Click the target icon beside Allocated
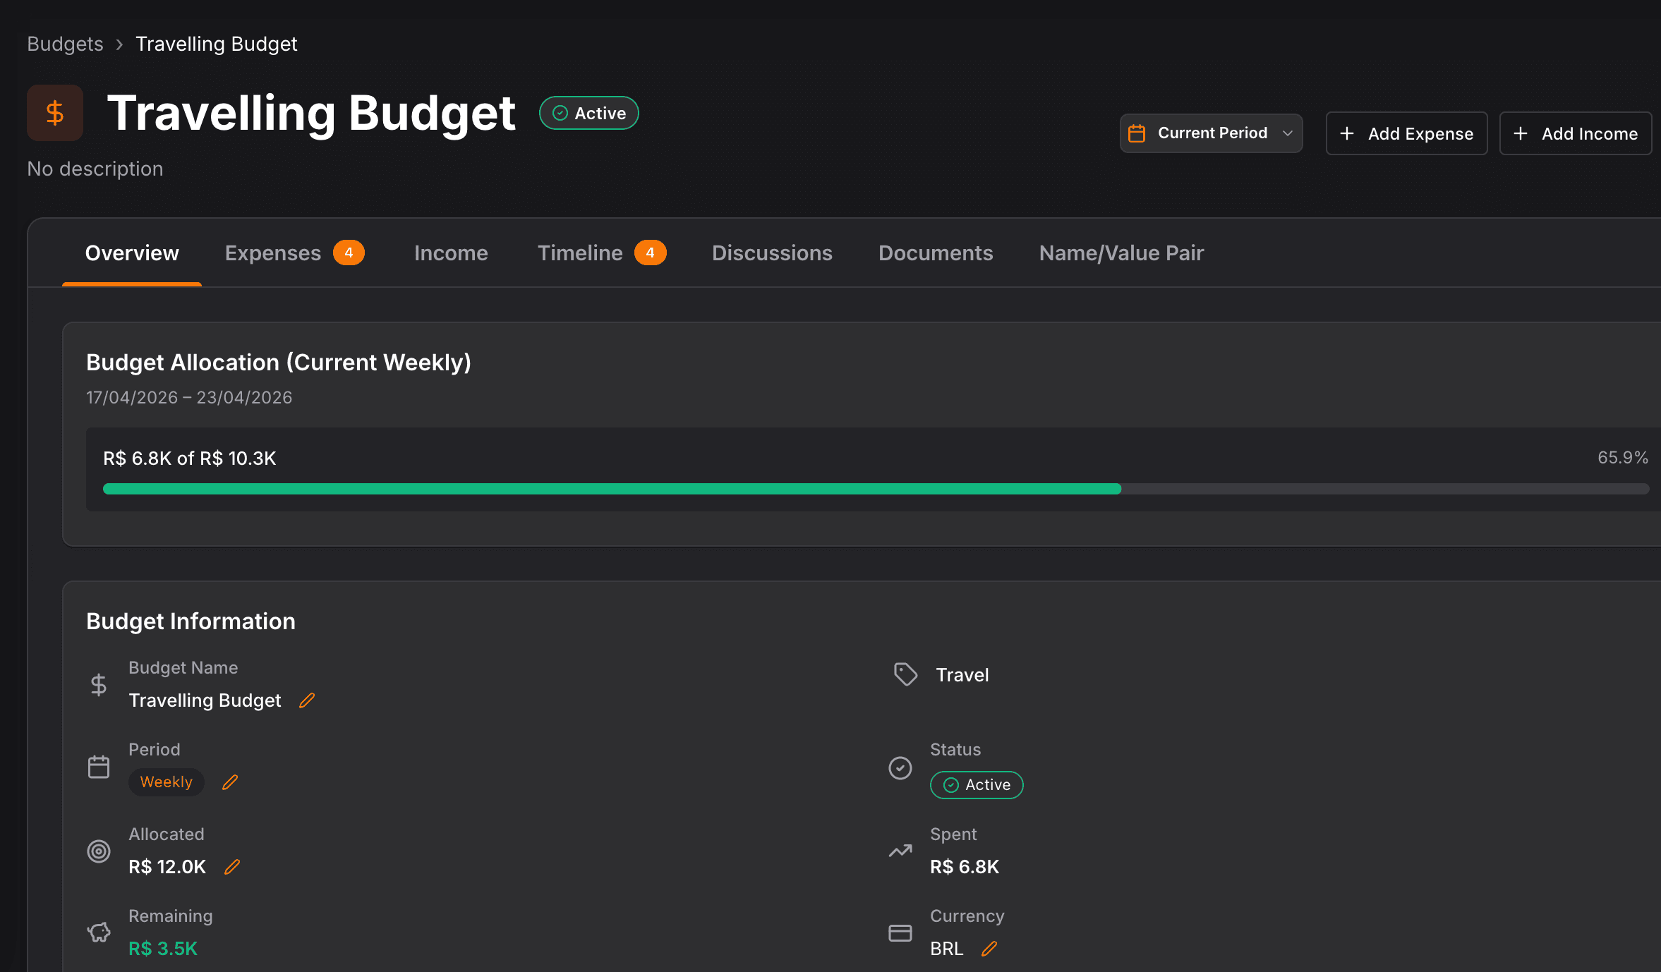This screenshot has height=972, width=1661. pos(99,851)
